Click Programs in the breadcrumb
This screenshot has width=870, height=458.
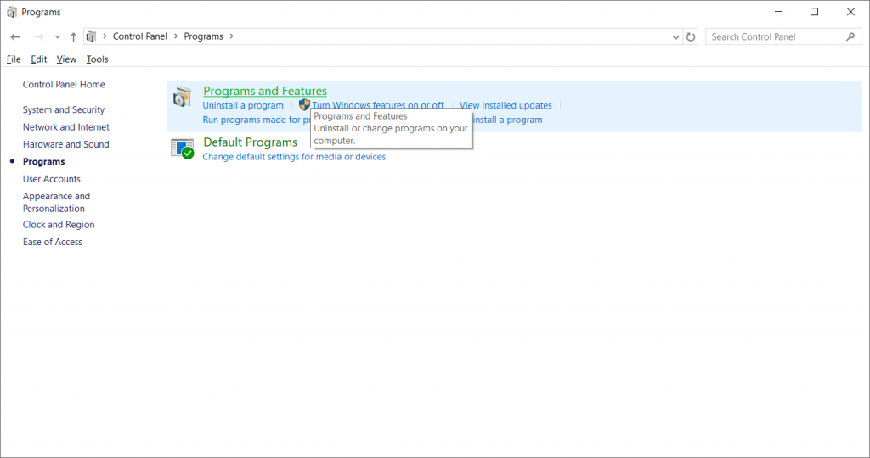click(x=204, y=36)
